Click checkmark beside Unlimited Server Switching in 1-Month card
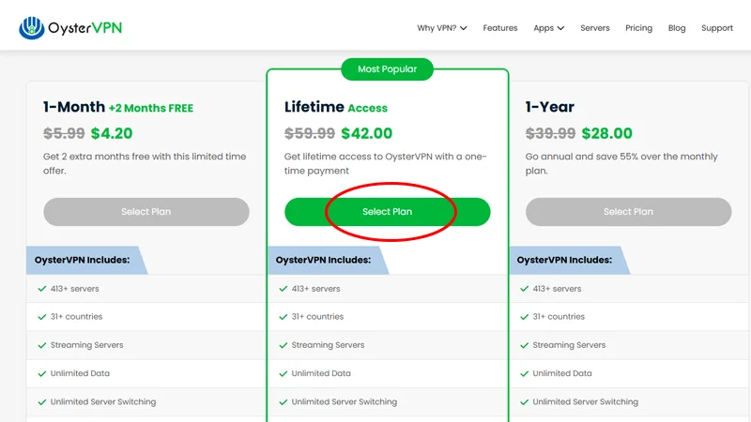Image resolution: width=751 pixels, height=422 pixels. point(42,402)
